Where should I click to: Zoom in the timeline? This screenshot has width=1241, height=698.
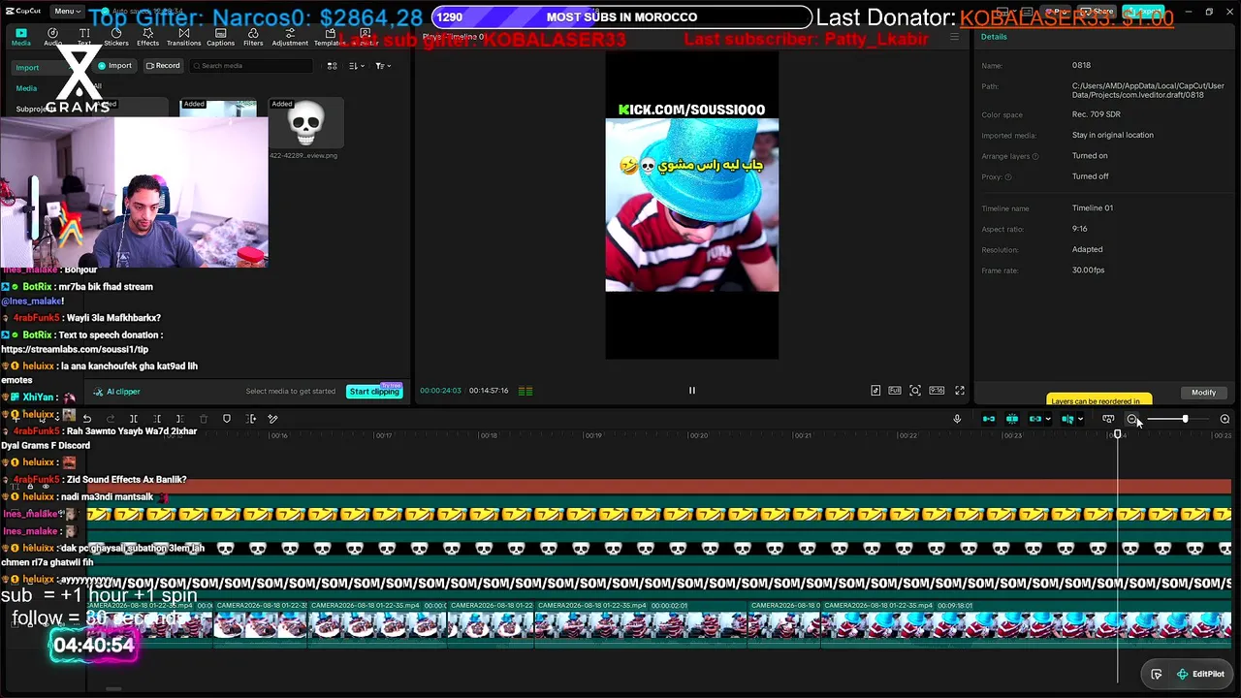pyautogui.click(x=1225, y=419)
